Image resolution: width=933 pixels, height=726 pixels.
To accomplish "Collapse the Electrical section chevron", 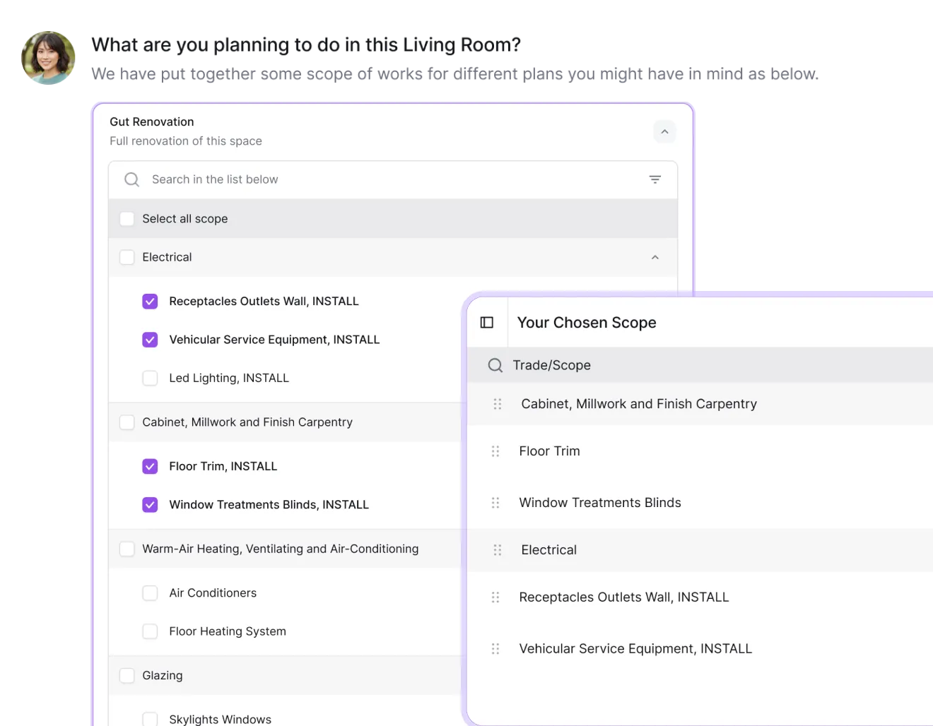I will tap(655, 257).
